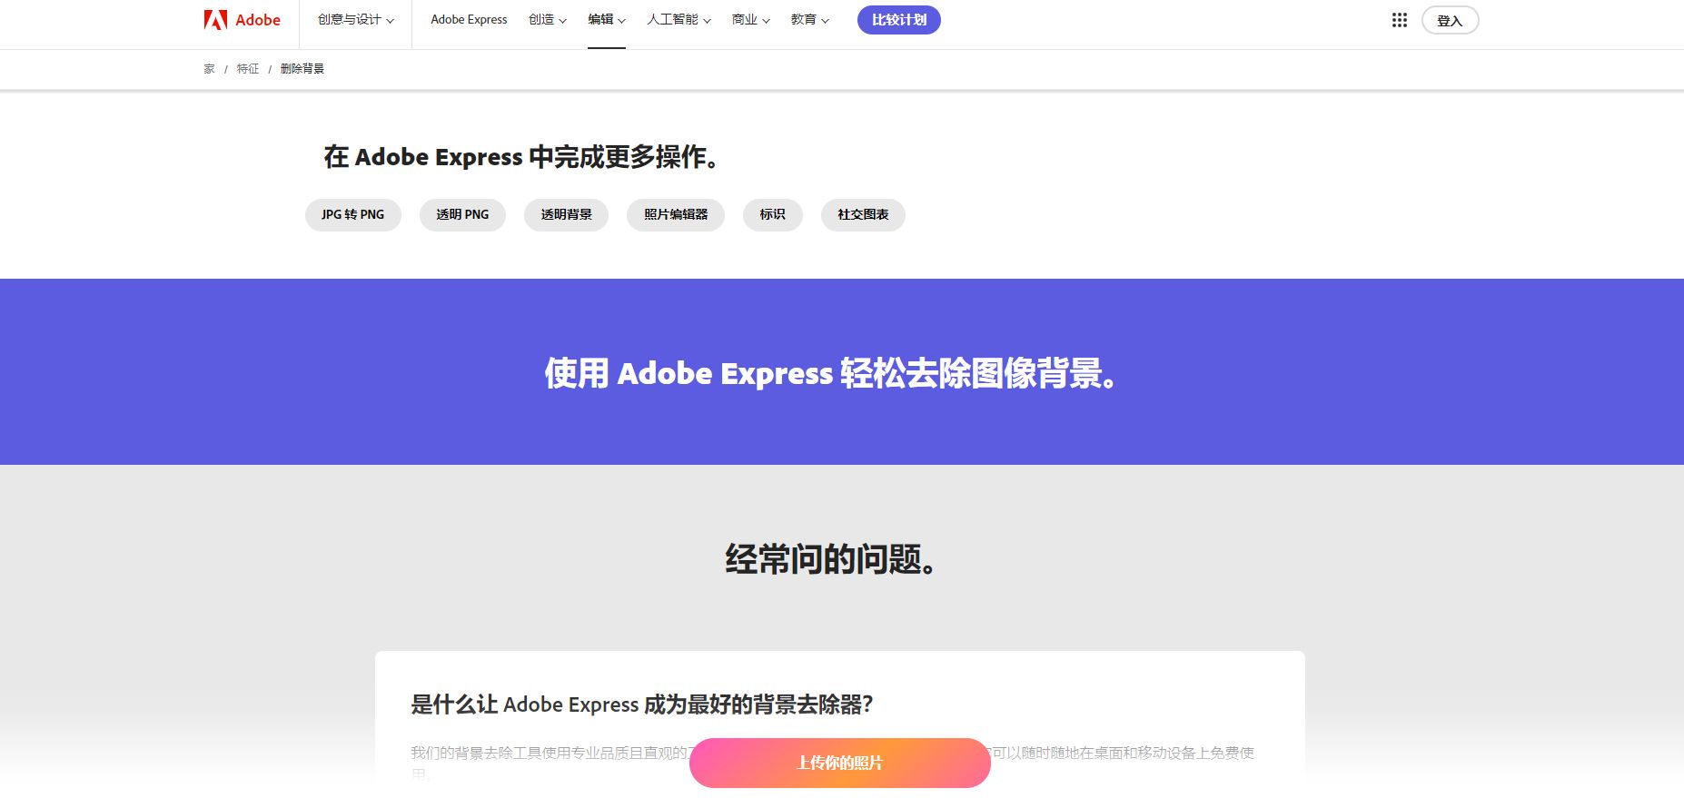
Task: Go to the 家 breadcrumb link
Action: (209, 69)
